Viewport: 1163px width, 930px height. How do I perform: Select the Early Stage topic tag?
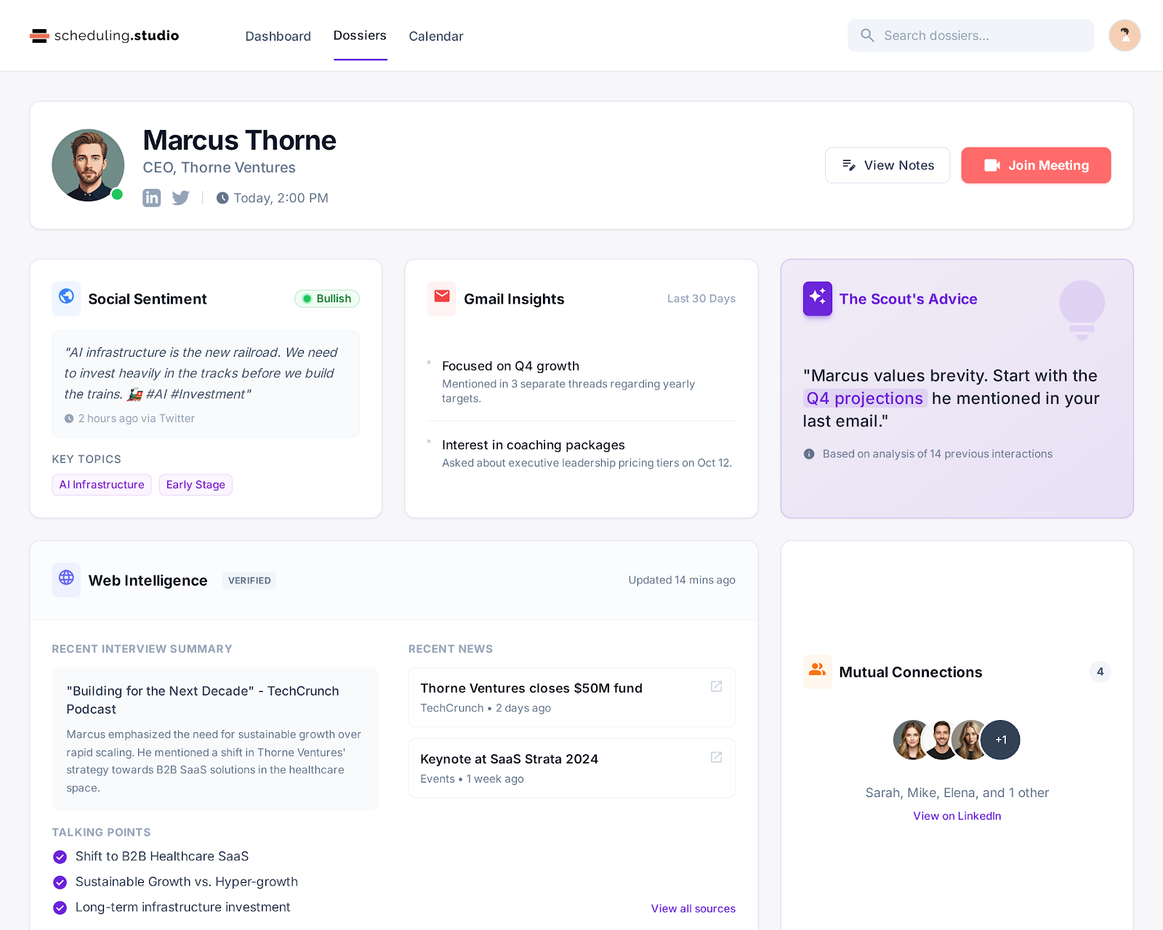[196, 485]
